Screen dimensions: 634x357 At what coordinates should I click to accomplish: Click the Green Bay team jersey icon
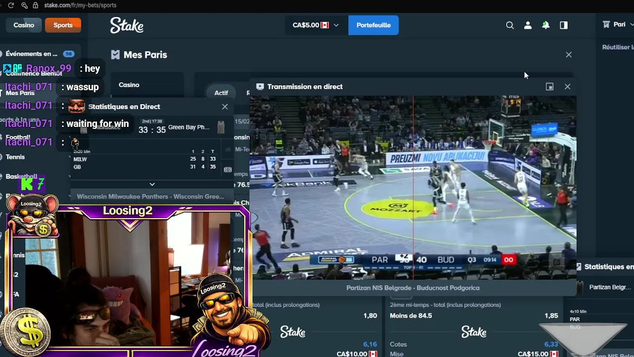221,127
